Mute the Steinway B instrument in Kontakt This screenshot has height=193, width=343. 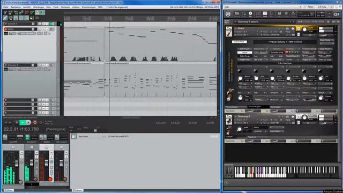pos(299,122)
